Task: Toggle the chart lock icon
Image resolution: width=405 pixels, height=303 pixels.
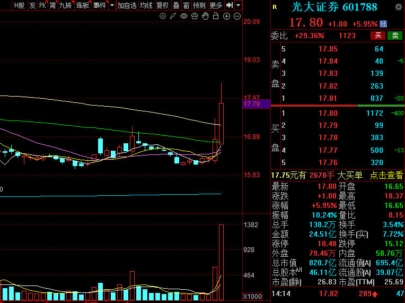Action: coord(216,16)
